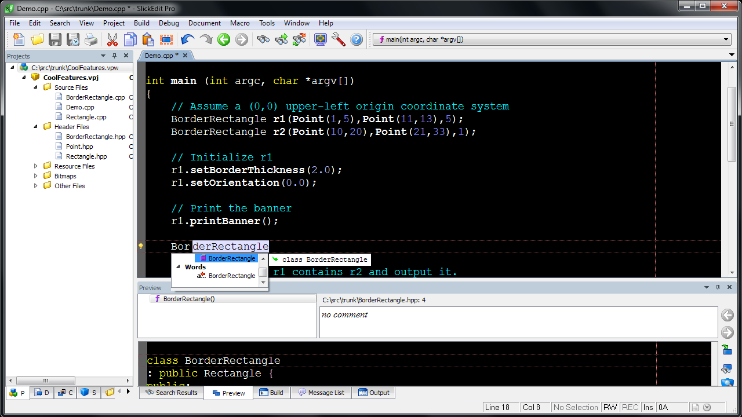Click the grey Redo arrow icon
This screenshot has width=742, height=417.
206,39
